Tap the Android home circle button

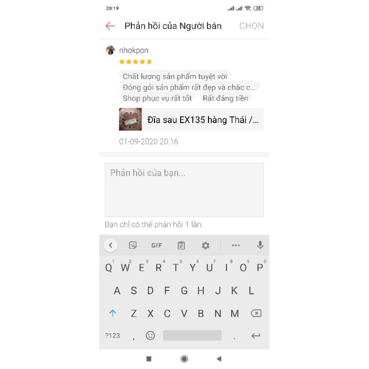[184, 359]
